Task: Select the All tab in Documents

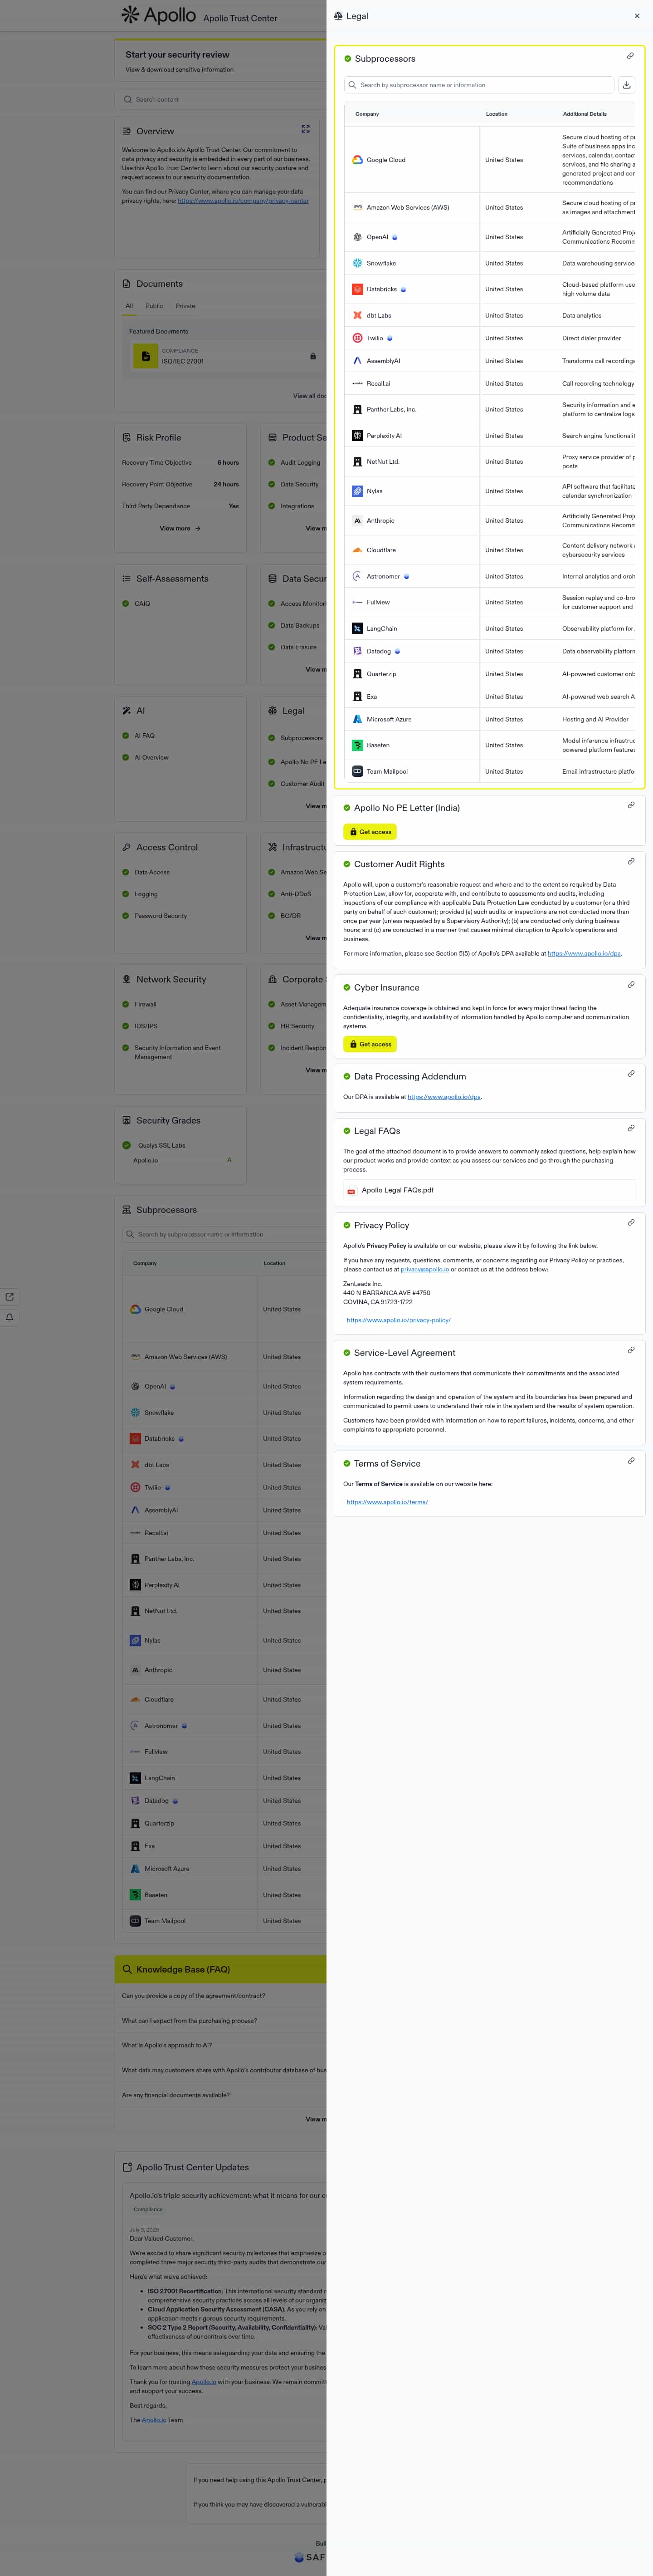Action: [x=129, y=306]
